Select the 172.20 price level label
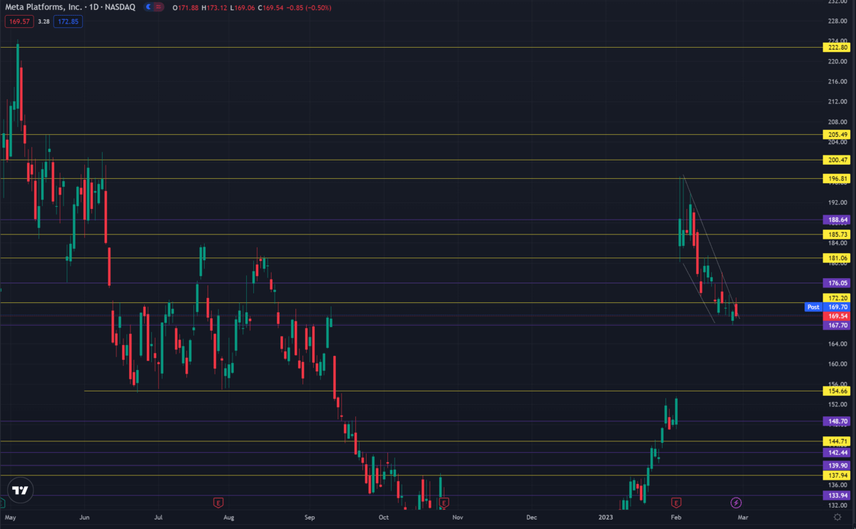 (836, 298)
